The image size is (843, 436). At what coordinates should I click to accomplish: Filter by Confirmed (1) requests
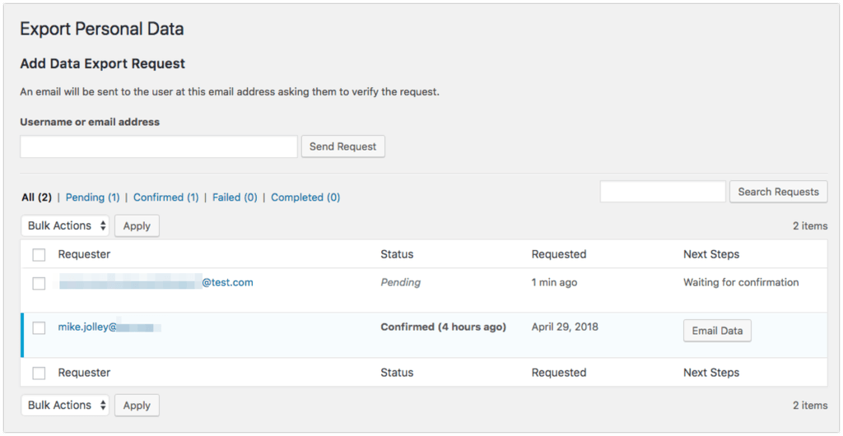click(166, 197)
